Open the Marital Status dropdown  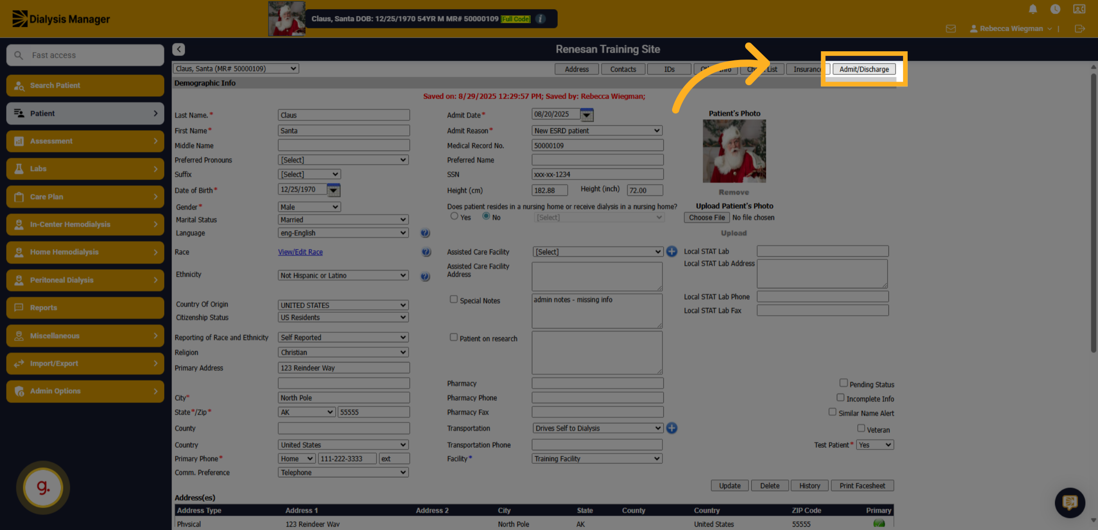click(343, 219)
